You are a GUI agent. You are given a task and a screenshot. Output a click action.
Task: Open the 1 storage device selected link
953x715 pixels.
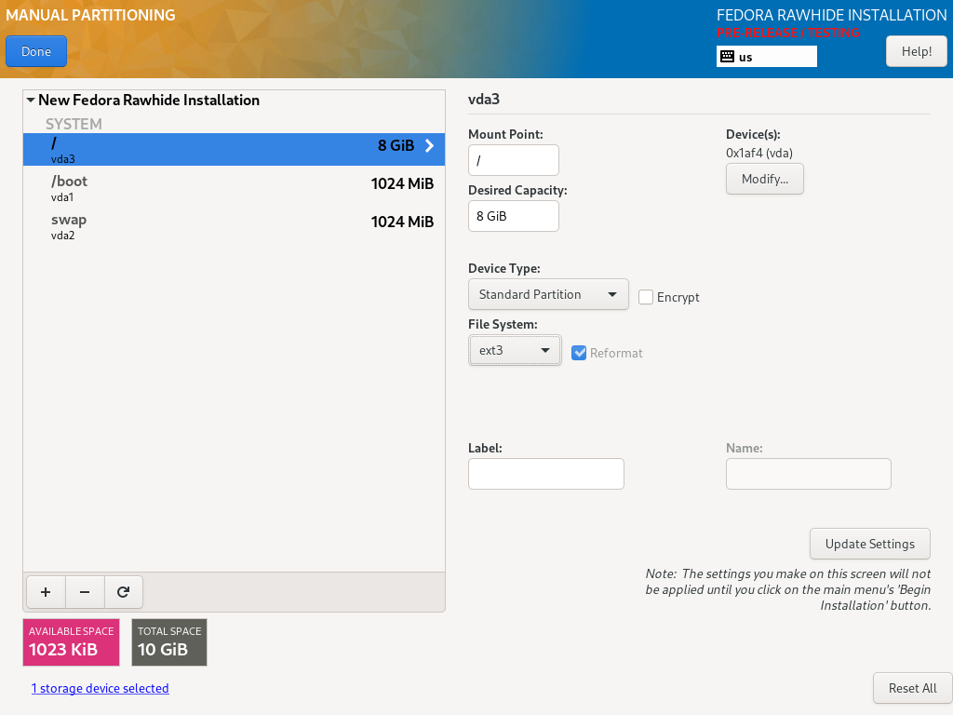click(101, 688)
